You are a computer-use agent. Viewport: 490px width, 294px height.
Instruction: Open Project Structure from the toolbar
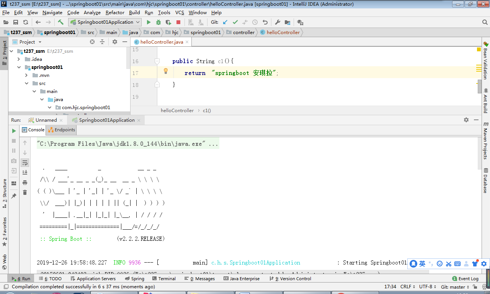(287, 22)
